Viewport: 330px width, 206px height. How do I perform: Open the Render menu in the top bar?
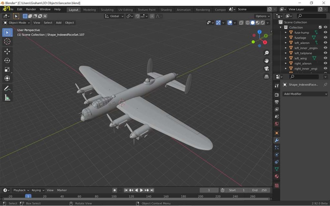(x=31, y=9)
